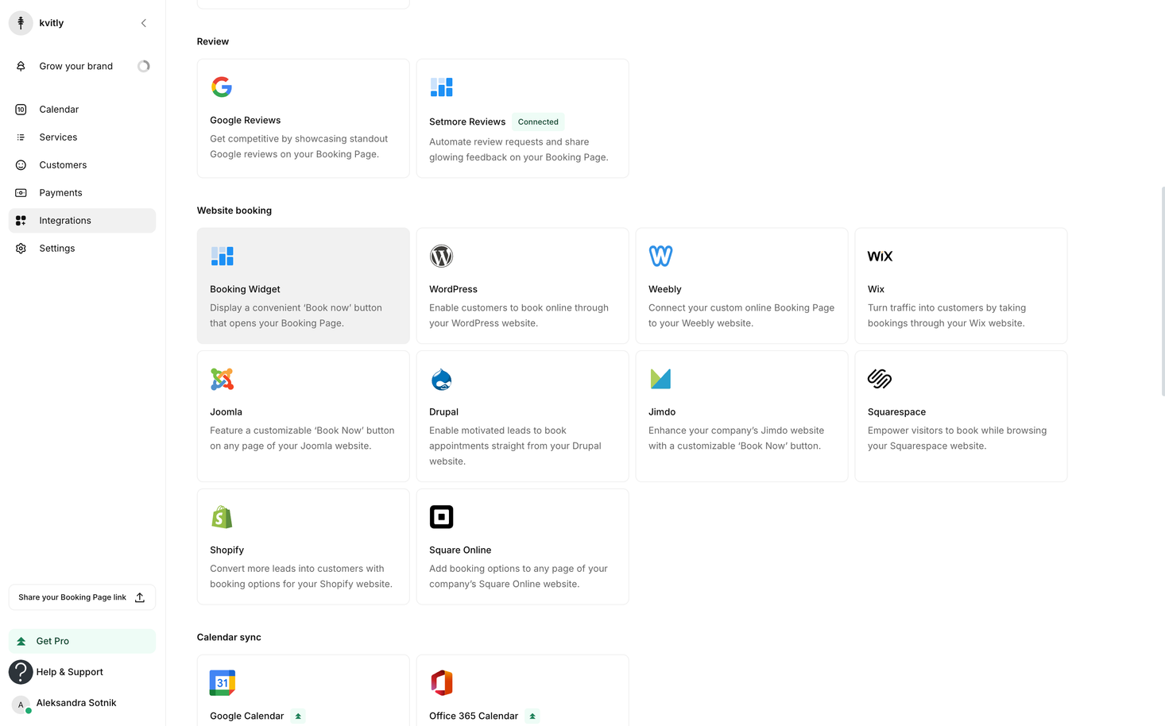The width and height of the screenshot is (1165, 726).
Task: Open Grow your brand
Action: pos(83,66)
